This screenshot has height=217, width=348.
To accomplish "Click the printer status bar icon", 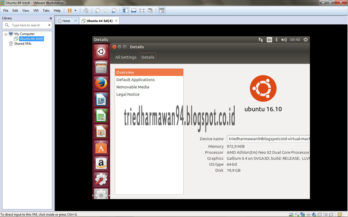I will click(x=308, y=215).
